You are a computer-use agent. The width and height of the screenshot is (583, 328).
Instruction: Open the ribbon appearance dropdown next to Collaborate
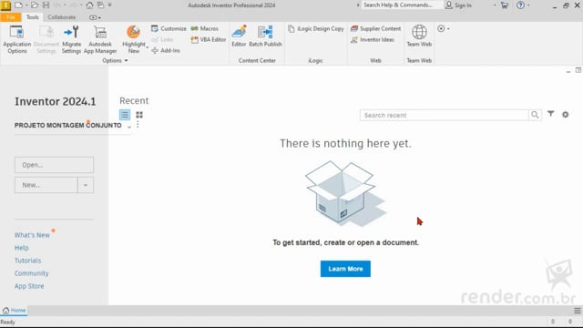[x=95, y=17]
